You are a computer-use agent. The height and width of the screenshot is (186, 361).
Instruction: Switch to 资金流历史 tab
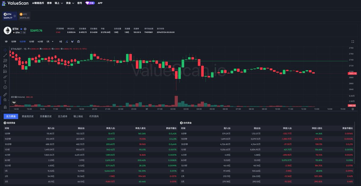[x=28, y=116]
